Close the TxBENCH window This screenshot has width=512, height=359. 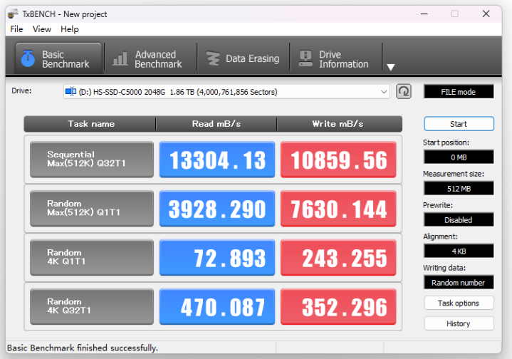coord(486,14)
